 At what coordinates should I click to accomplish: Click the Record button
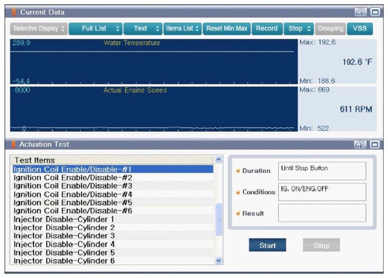point(267,29)
